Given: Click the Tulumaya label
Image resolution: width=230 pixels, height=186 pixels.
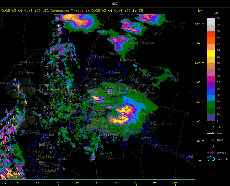Looking at the screenshot, I should tap(96, 74).
